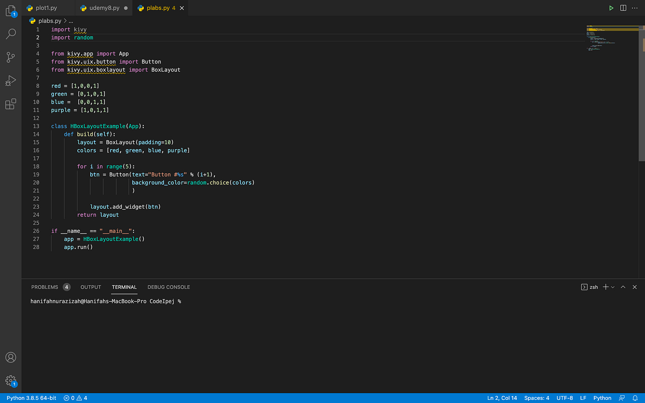645x403 pixels.
Task: Select the Python 3.8.5 interpreter button
Action: (x=30, y=397)
